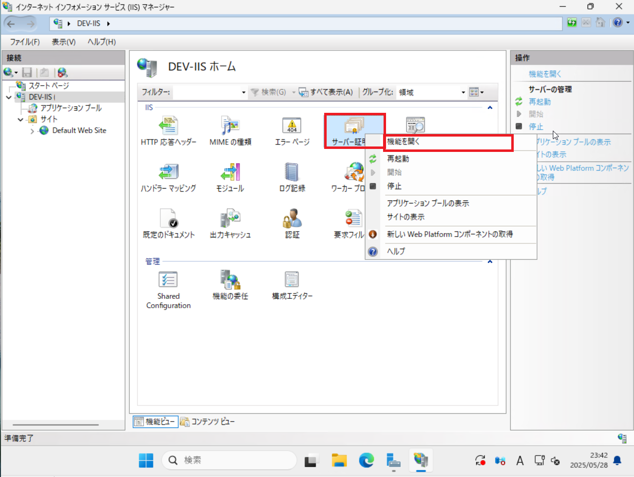The width and height of the screenshot is (634, 477).
Task: Open the view mode dropdown button
Action: (x=476, y=92)
